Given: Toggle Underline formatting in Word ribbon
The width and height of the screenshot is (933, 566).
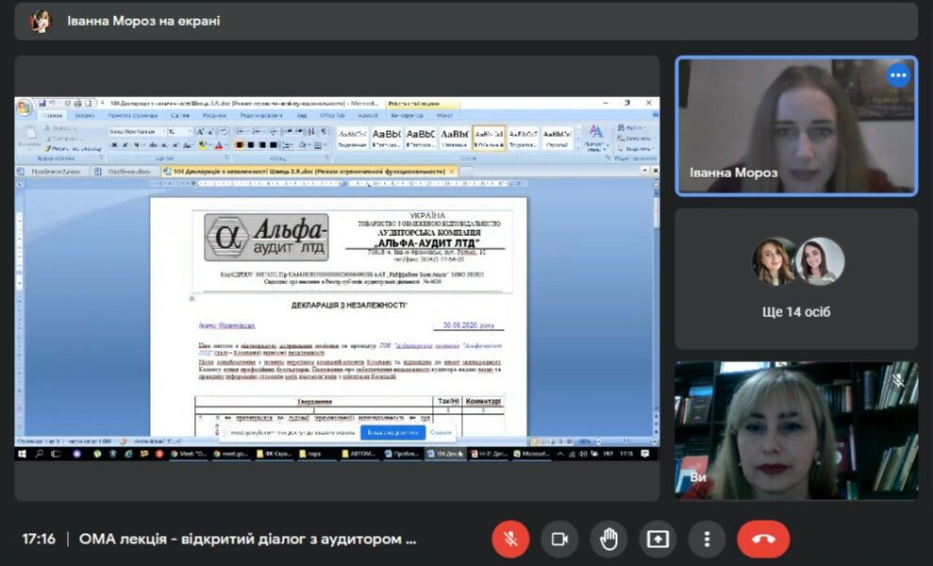Looking at the screenshot, I should pyautogui.click(x=136, y=145).
